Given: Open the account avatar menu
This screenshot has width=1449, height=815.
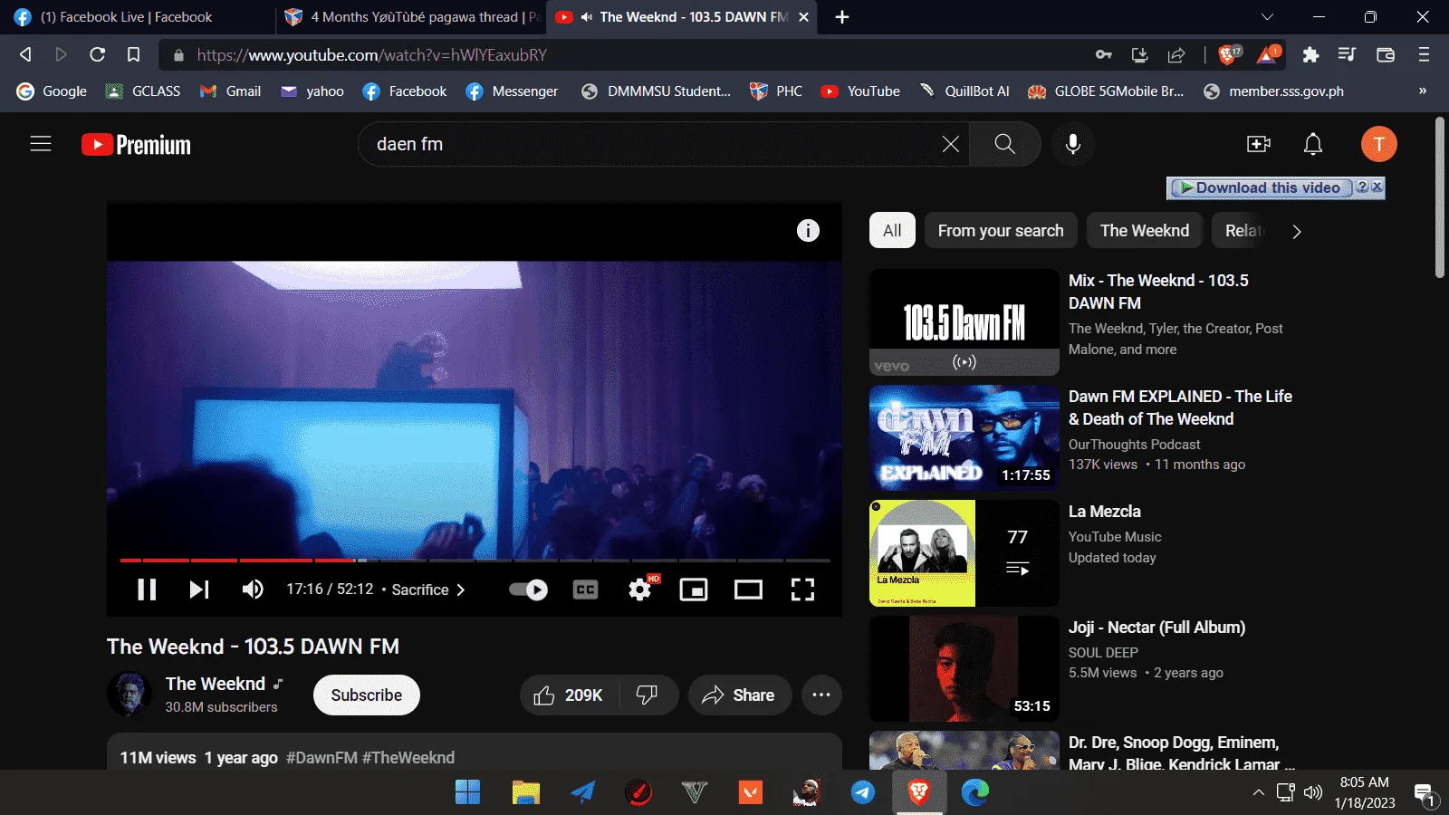Looking at the screenshot, I should pos(1378,144).
